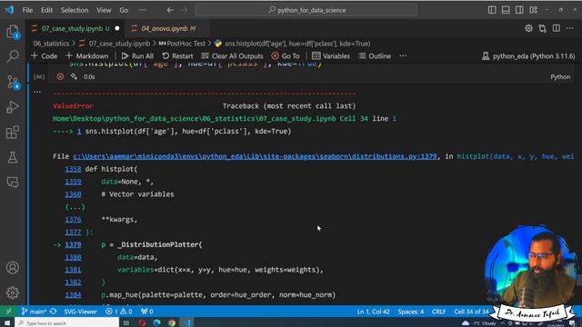The width and height of the screenshot is (582, 327).
Task: Open distributions.py:1379 file link
Action: [x=255, y=156]
